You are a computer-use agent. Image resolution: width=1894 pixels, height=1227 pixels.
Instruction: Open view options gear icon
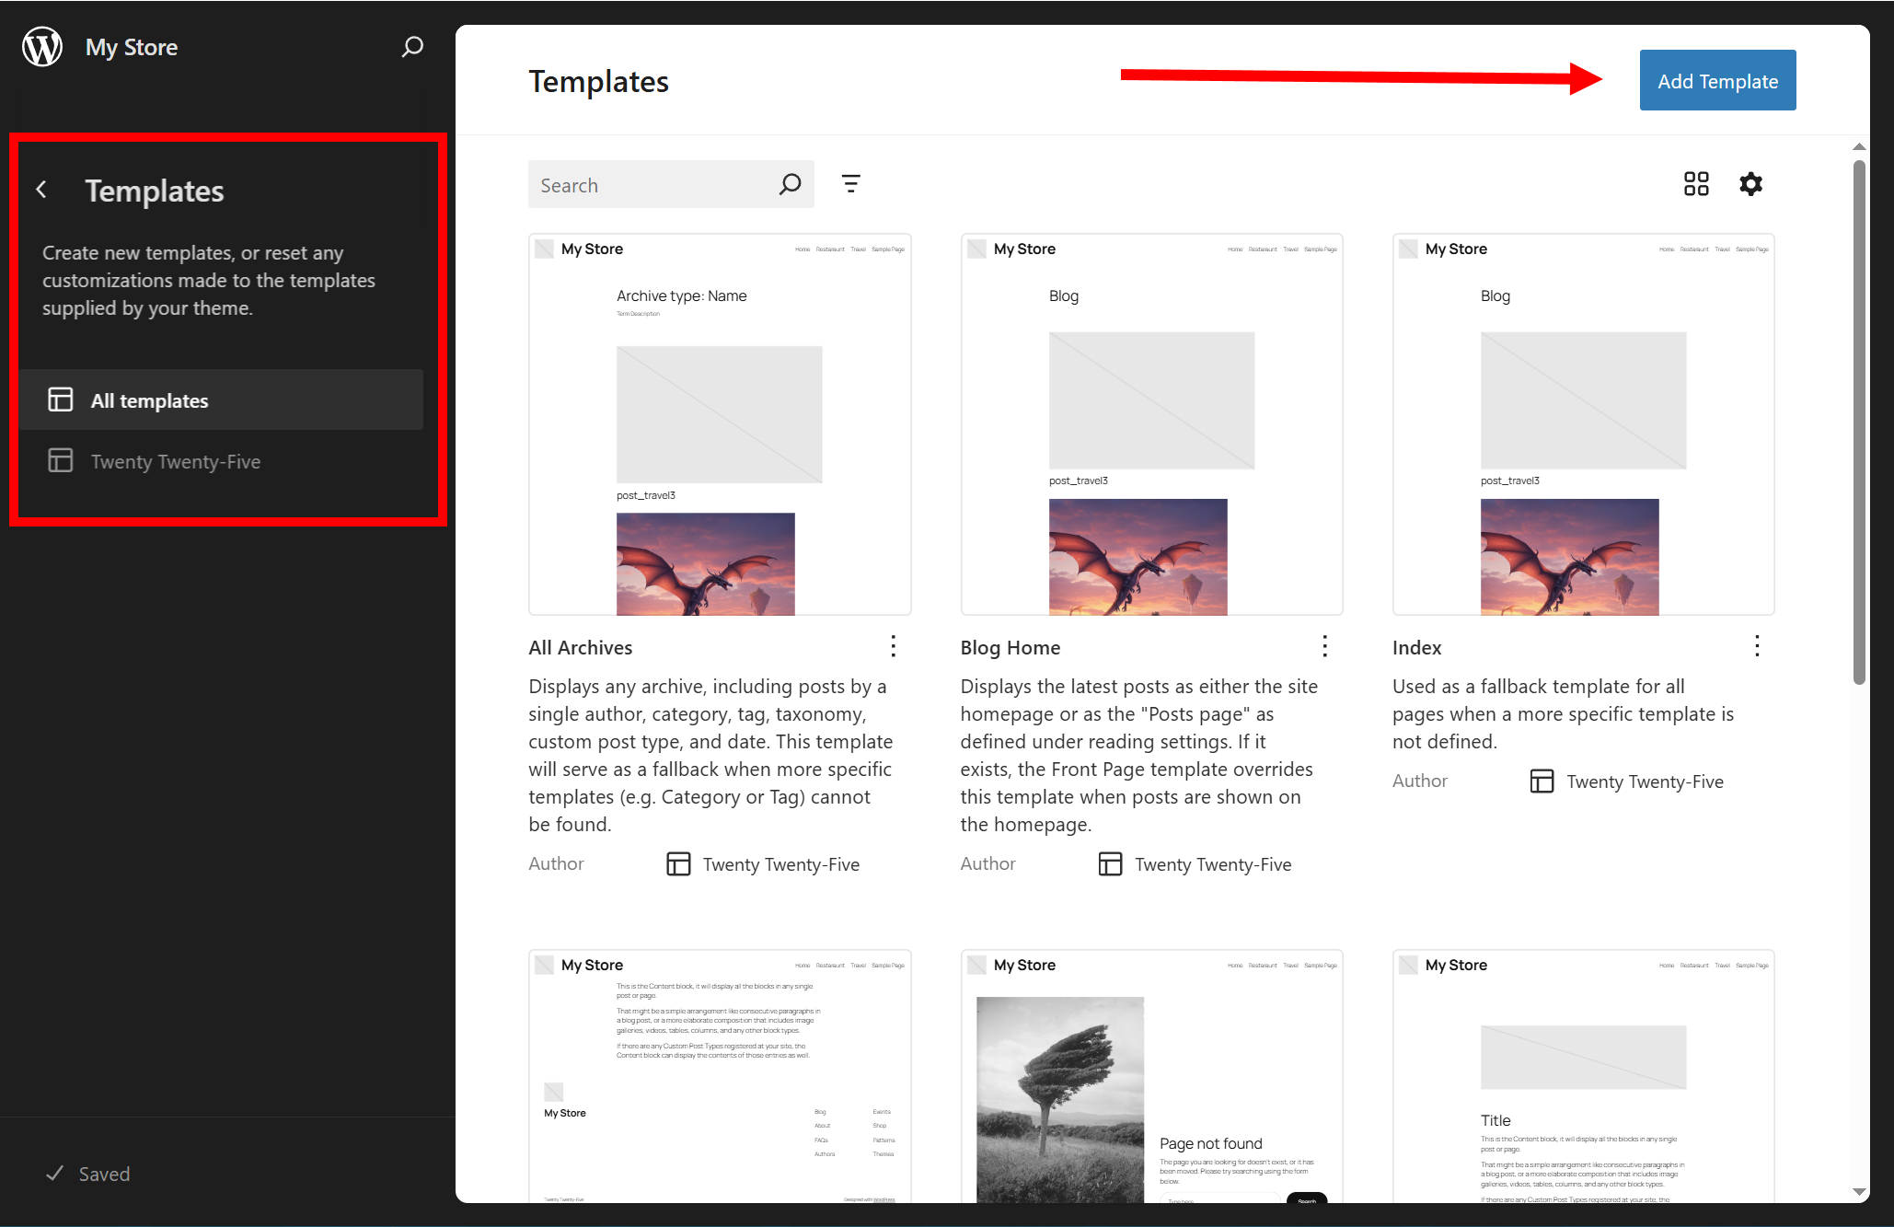tap(1750, 184)
